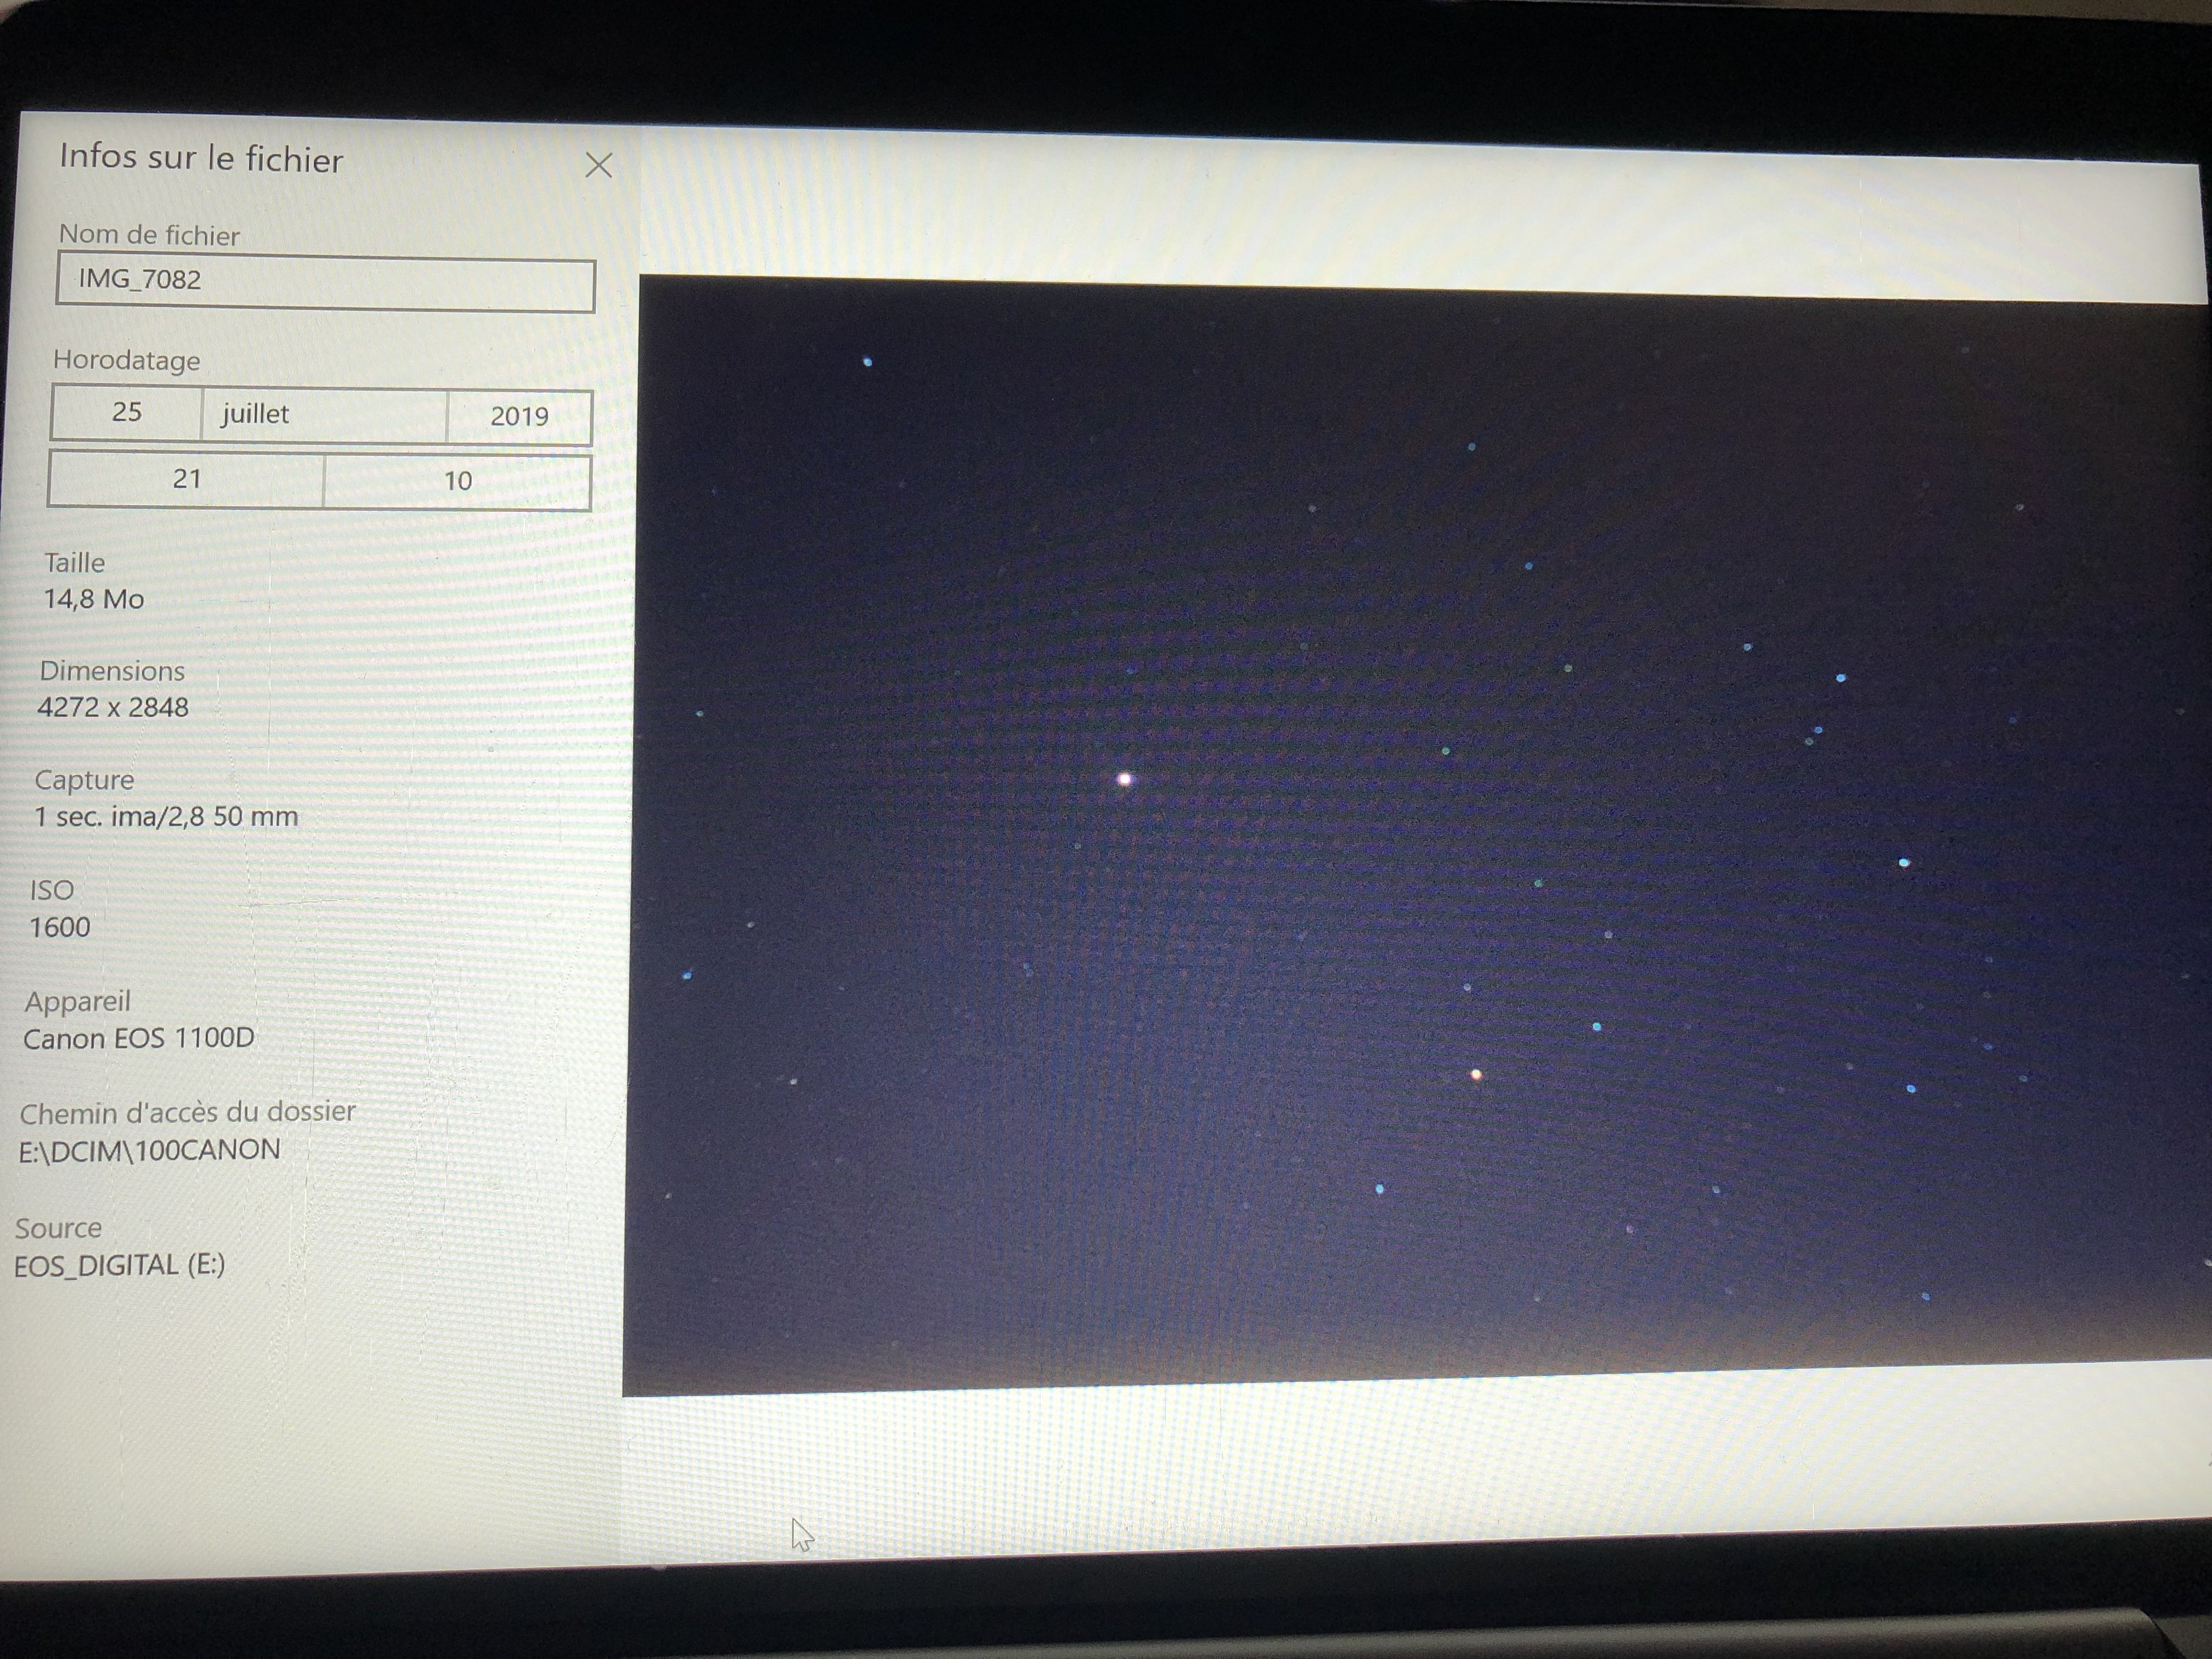The height and width of the screenshot is (1659, 2212).
Task: Click the orange star near photo bottom
Action: click(x=1476, y=1076)
